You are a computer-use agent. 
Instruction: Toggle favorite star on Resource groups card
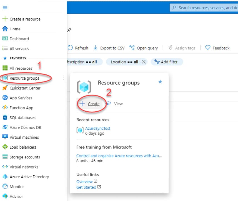pyautogui.click(x=160, y=82)
